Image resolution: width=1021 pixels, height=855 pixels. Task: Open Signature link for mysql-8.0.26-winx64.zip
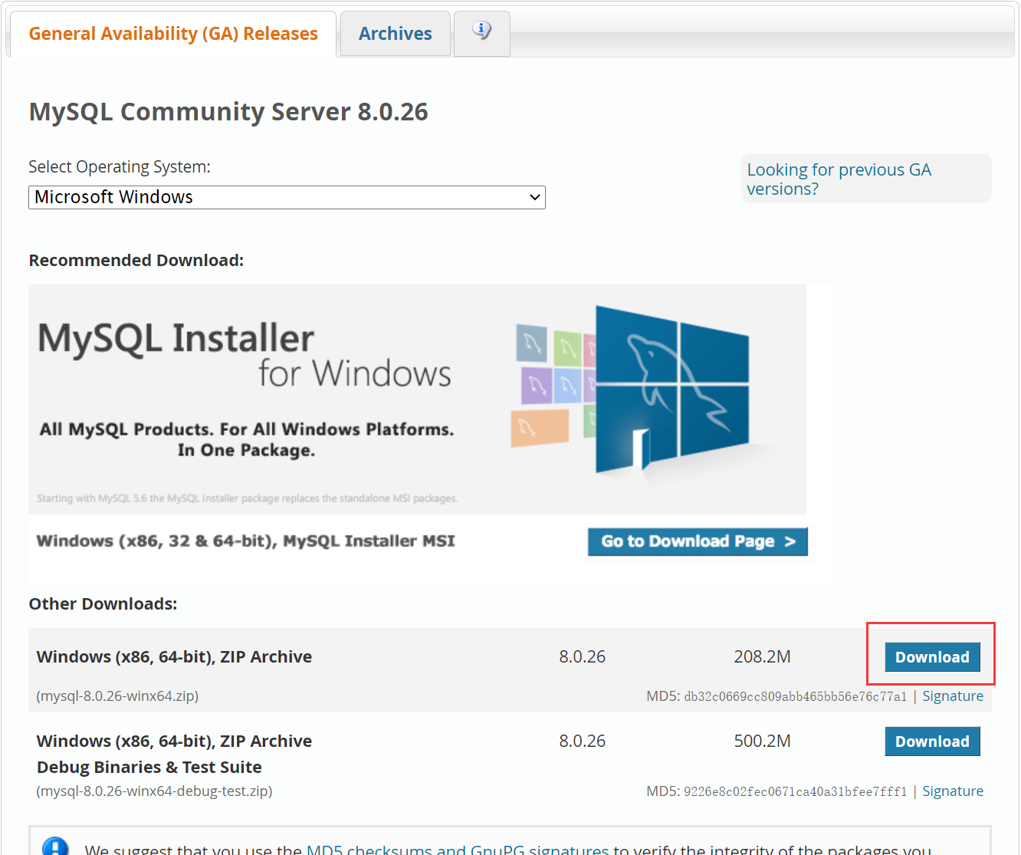pyautogui.click(x=953, y=696)
